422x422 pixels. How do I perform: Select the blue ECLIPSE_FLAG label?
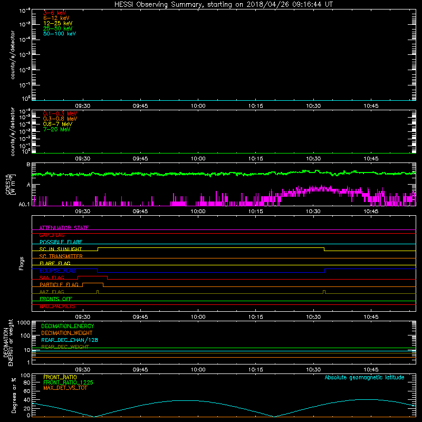[x=57, y=271]
